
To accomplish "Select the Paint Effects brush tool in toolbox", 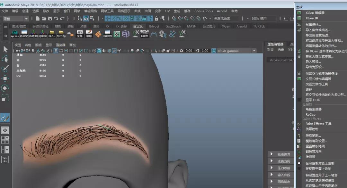I will pyautogui.click(x=5, y=118).
